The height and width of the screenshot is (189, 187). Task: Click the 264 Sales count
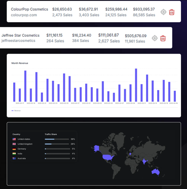tap(55, 41)
